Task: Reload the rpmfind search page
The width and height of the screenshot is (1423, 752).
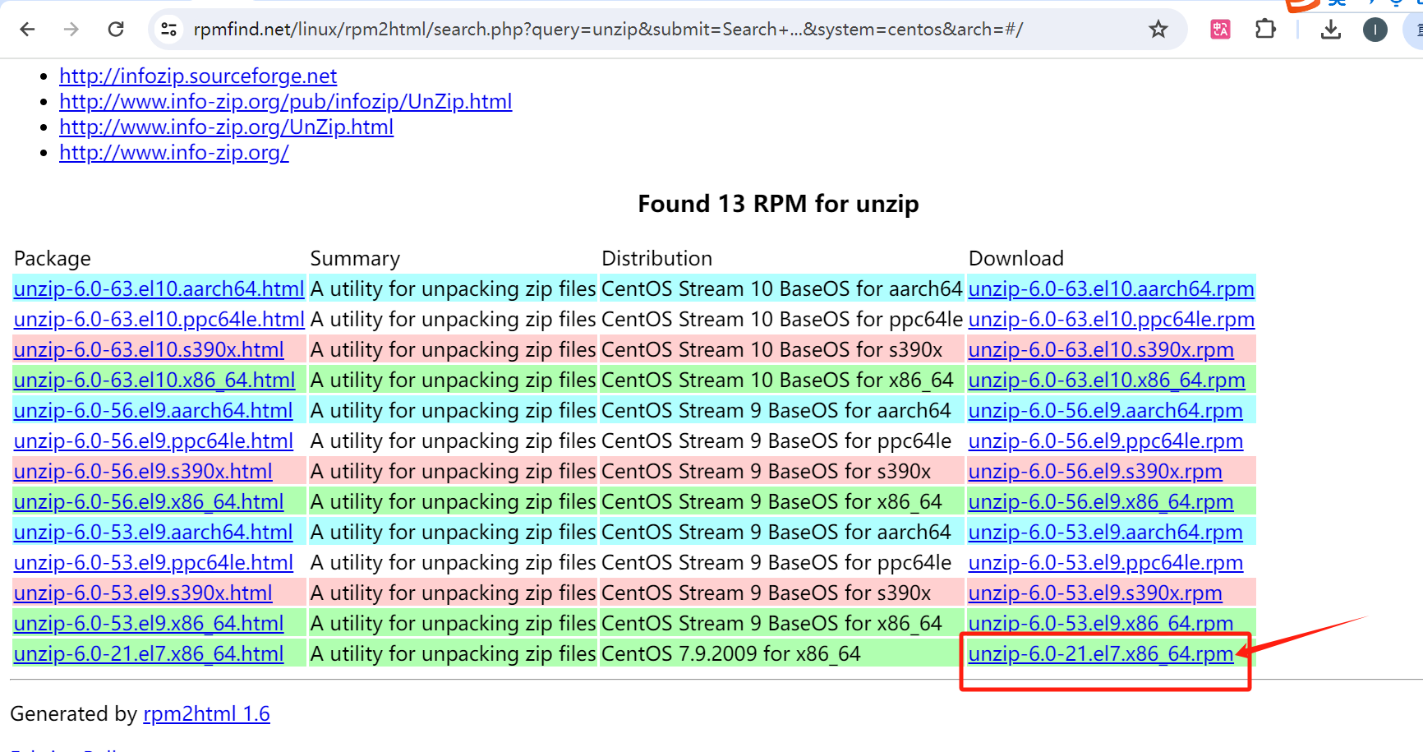Action: pos(116,30)
